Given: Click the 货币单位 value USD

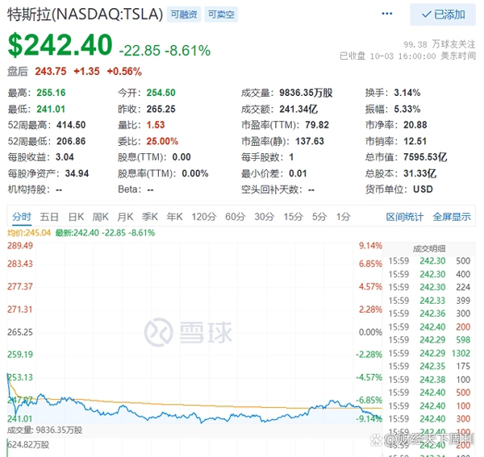Looking at the screenshot, I should (423, 189).
